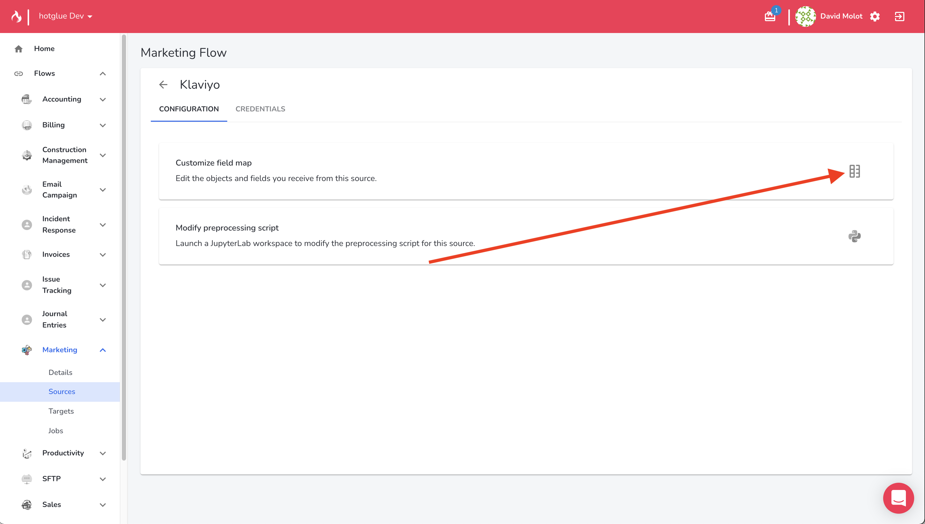Launch JupyterLab via the Python icon

tap(855, 236)
